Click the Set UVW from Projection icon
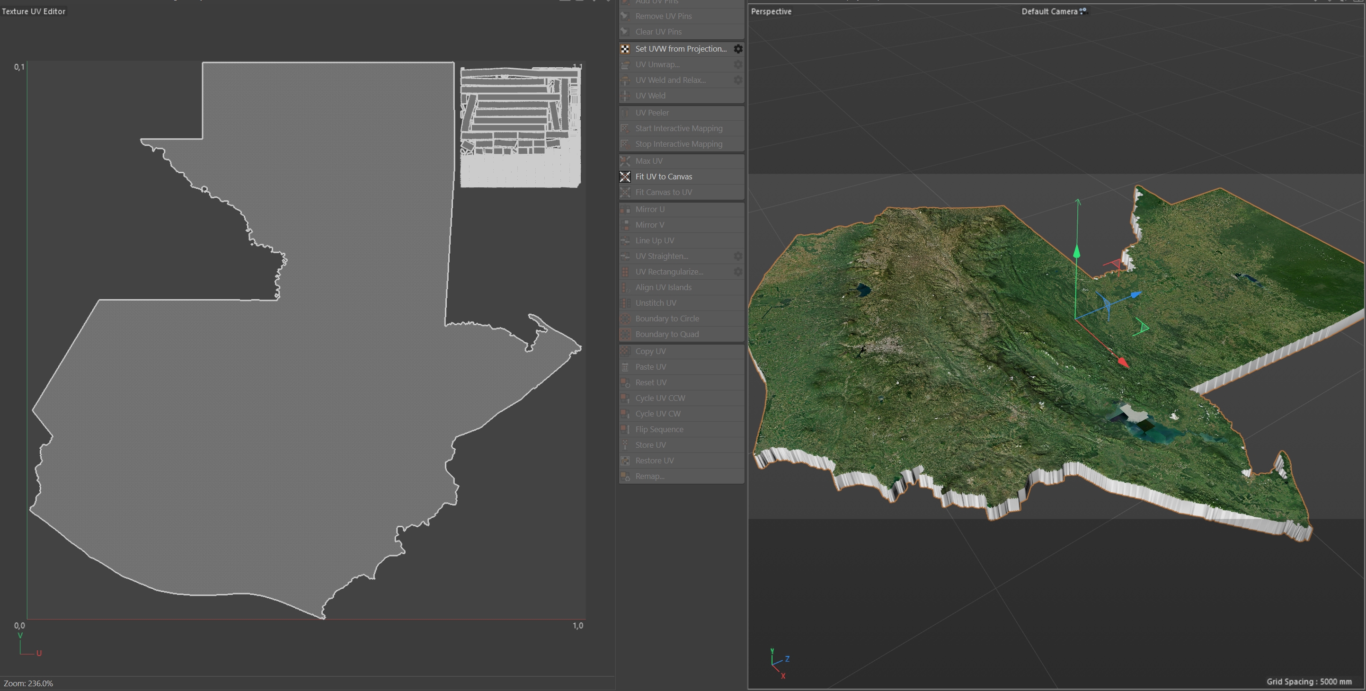Viewport: 1366px width, 691px height. (625, 49)
